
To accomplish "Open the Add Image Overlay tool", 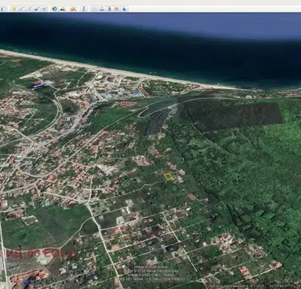I will click(37, 9).
